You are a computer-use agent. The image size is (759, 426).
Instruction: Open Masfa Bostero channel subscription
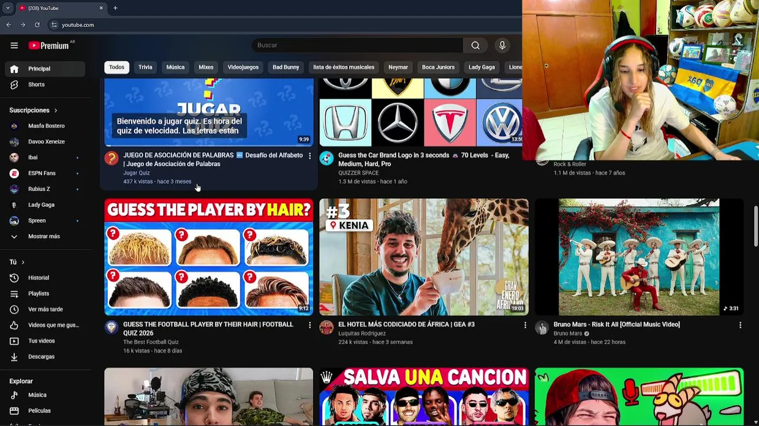point(45,125)
